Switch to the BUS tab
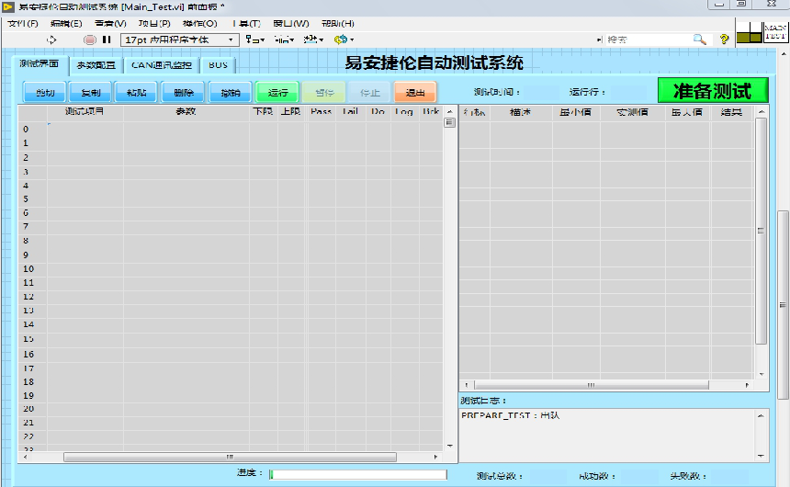The height and width of the screenshot is (487, 790). click(x=218, y=65)
